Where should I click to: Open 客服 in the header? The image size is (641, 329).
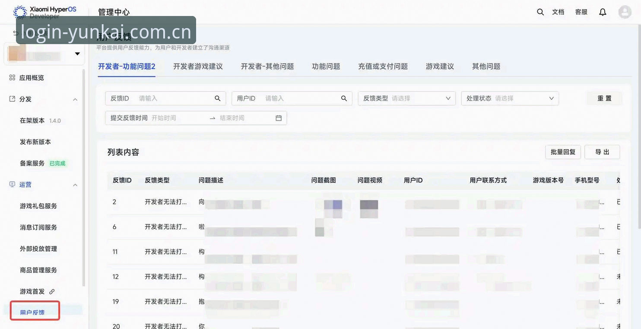pos(581,12)
